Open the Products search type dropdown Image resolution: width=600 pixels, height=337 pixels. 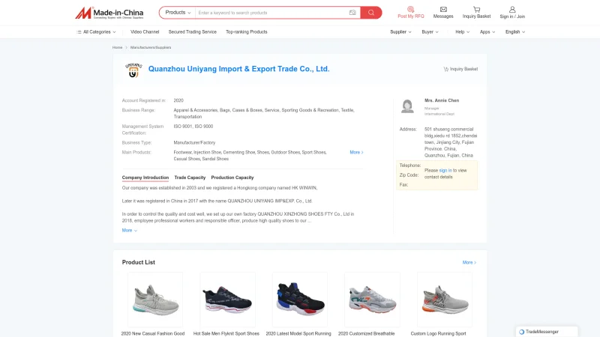click(x=178, y=13)
